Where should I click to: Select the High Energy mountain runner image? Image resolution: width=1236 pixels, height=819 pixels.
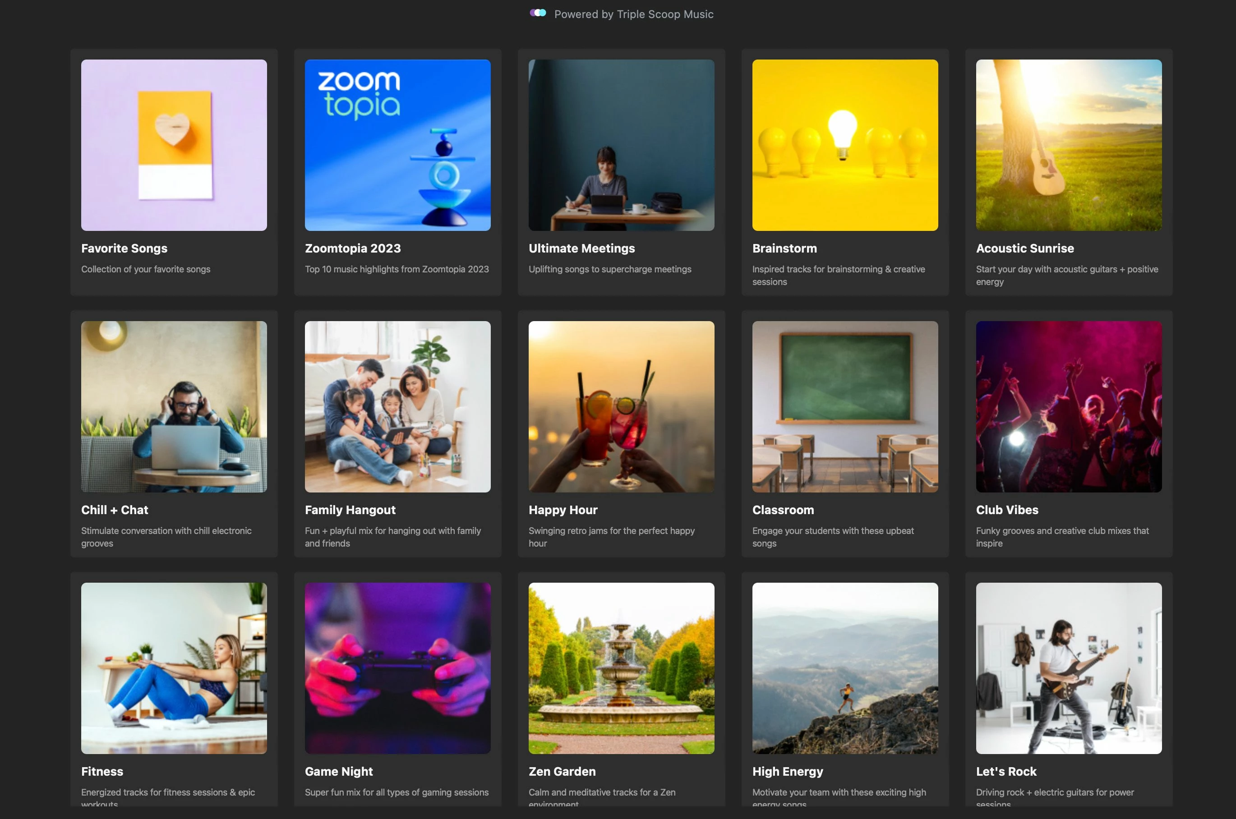tap(845, 668)
